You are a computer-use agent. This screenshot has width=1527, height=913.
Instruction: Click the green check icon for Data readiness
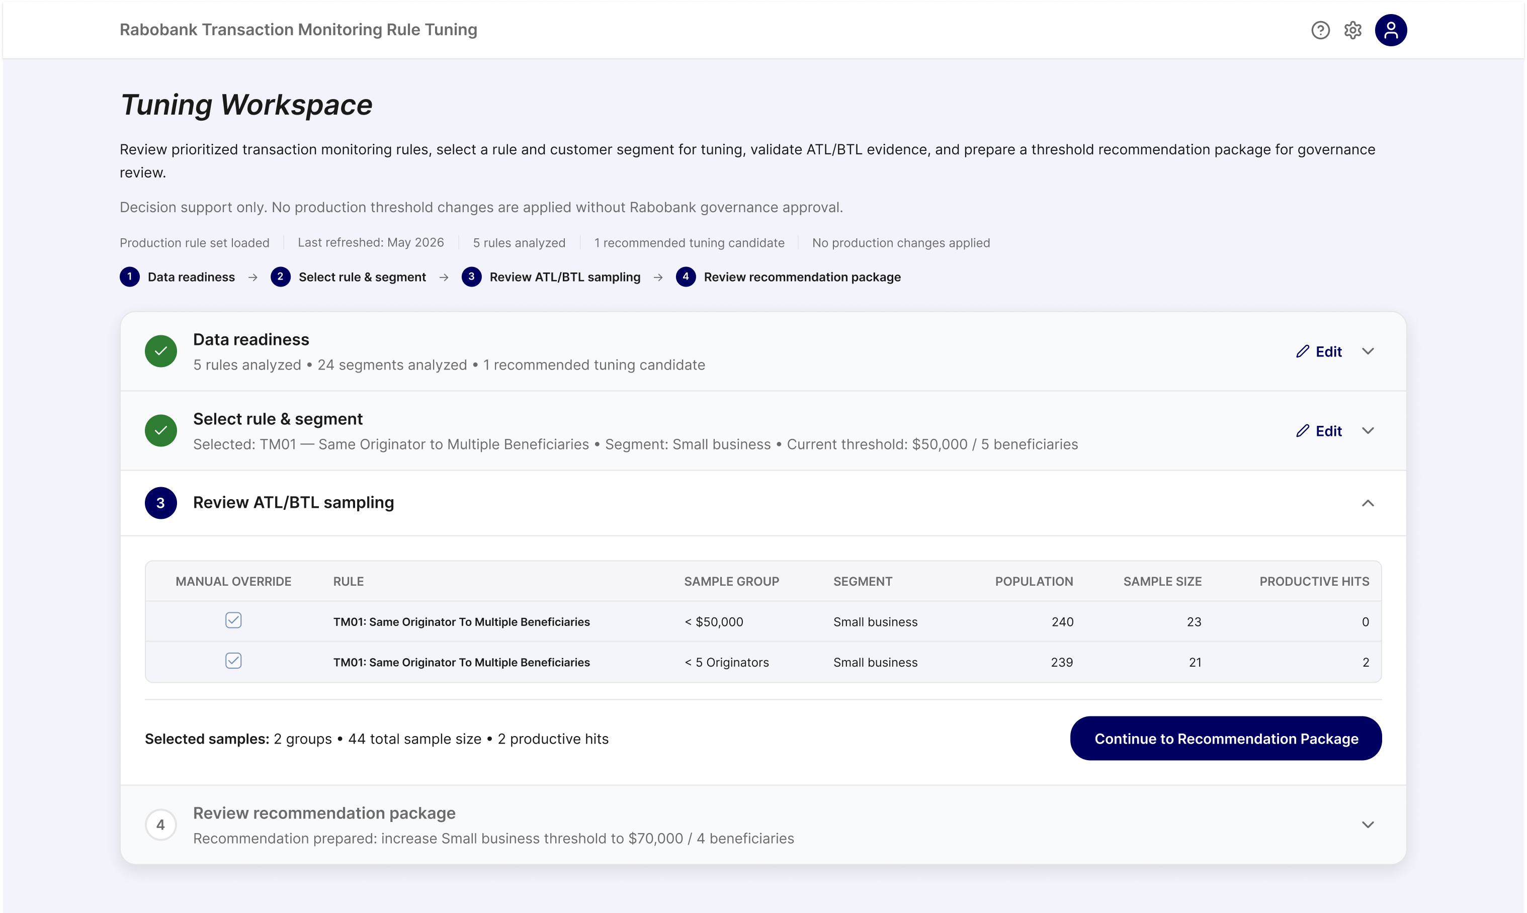[160, 351]
